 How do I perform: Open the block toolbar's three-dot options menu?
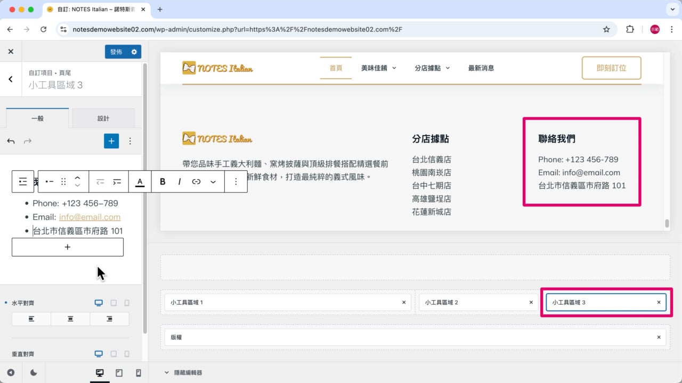236,181
